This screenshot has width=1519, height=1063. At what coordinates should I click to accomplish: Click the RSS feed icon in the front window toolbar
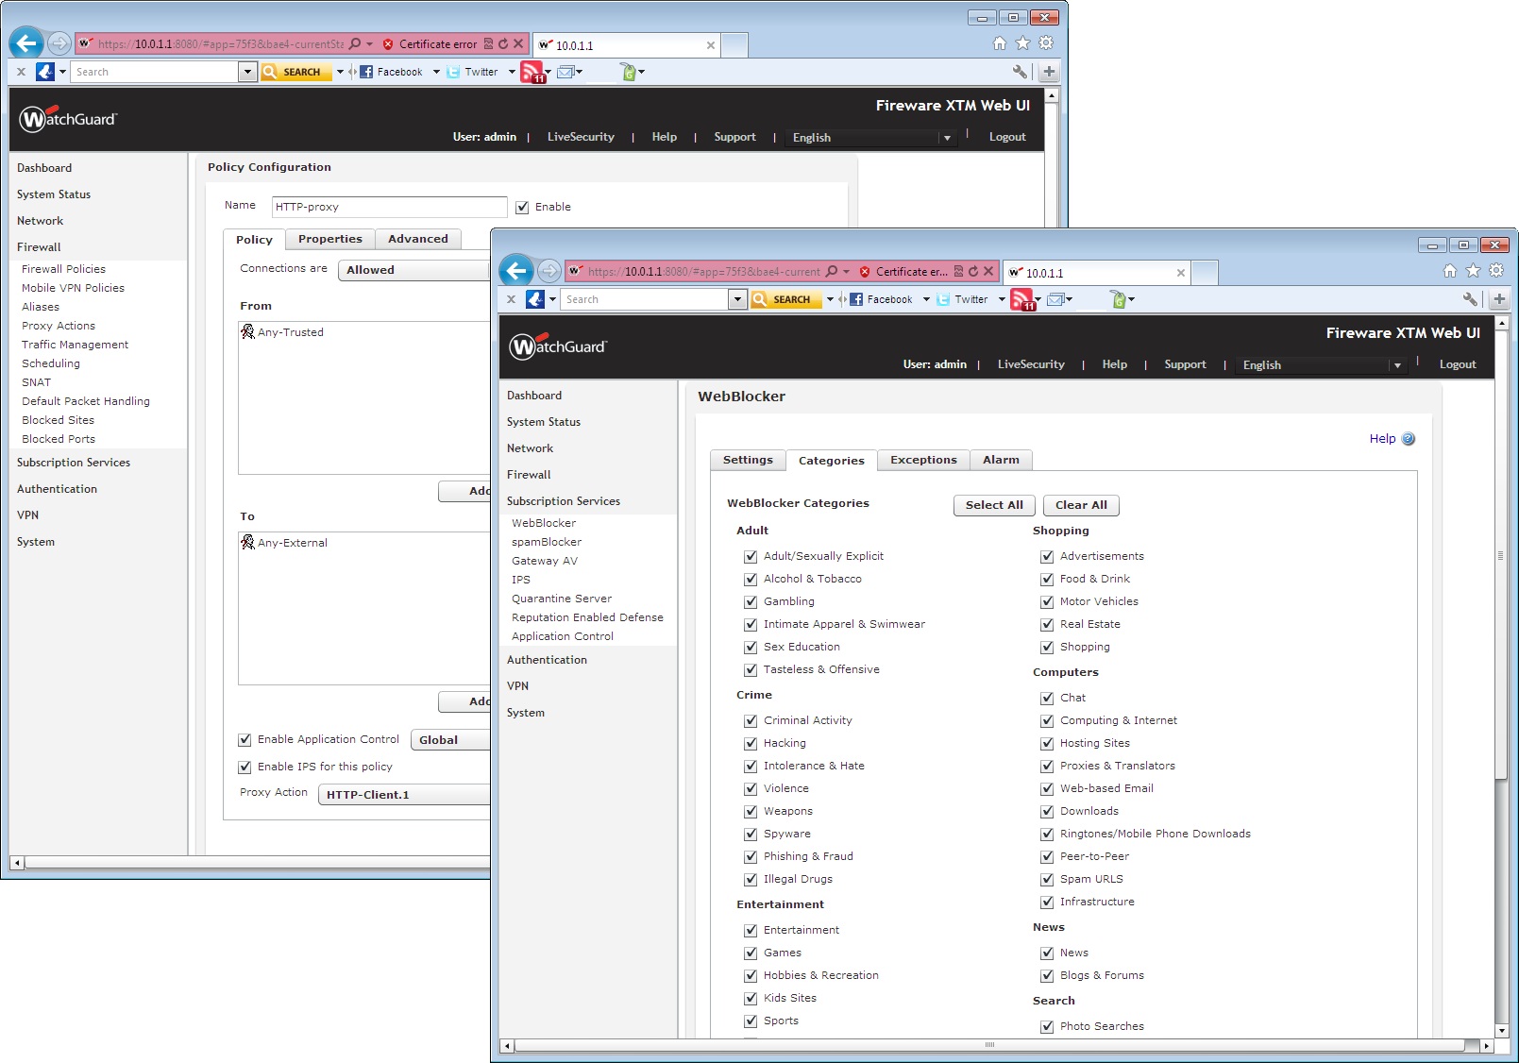[1022, 299]
